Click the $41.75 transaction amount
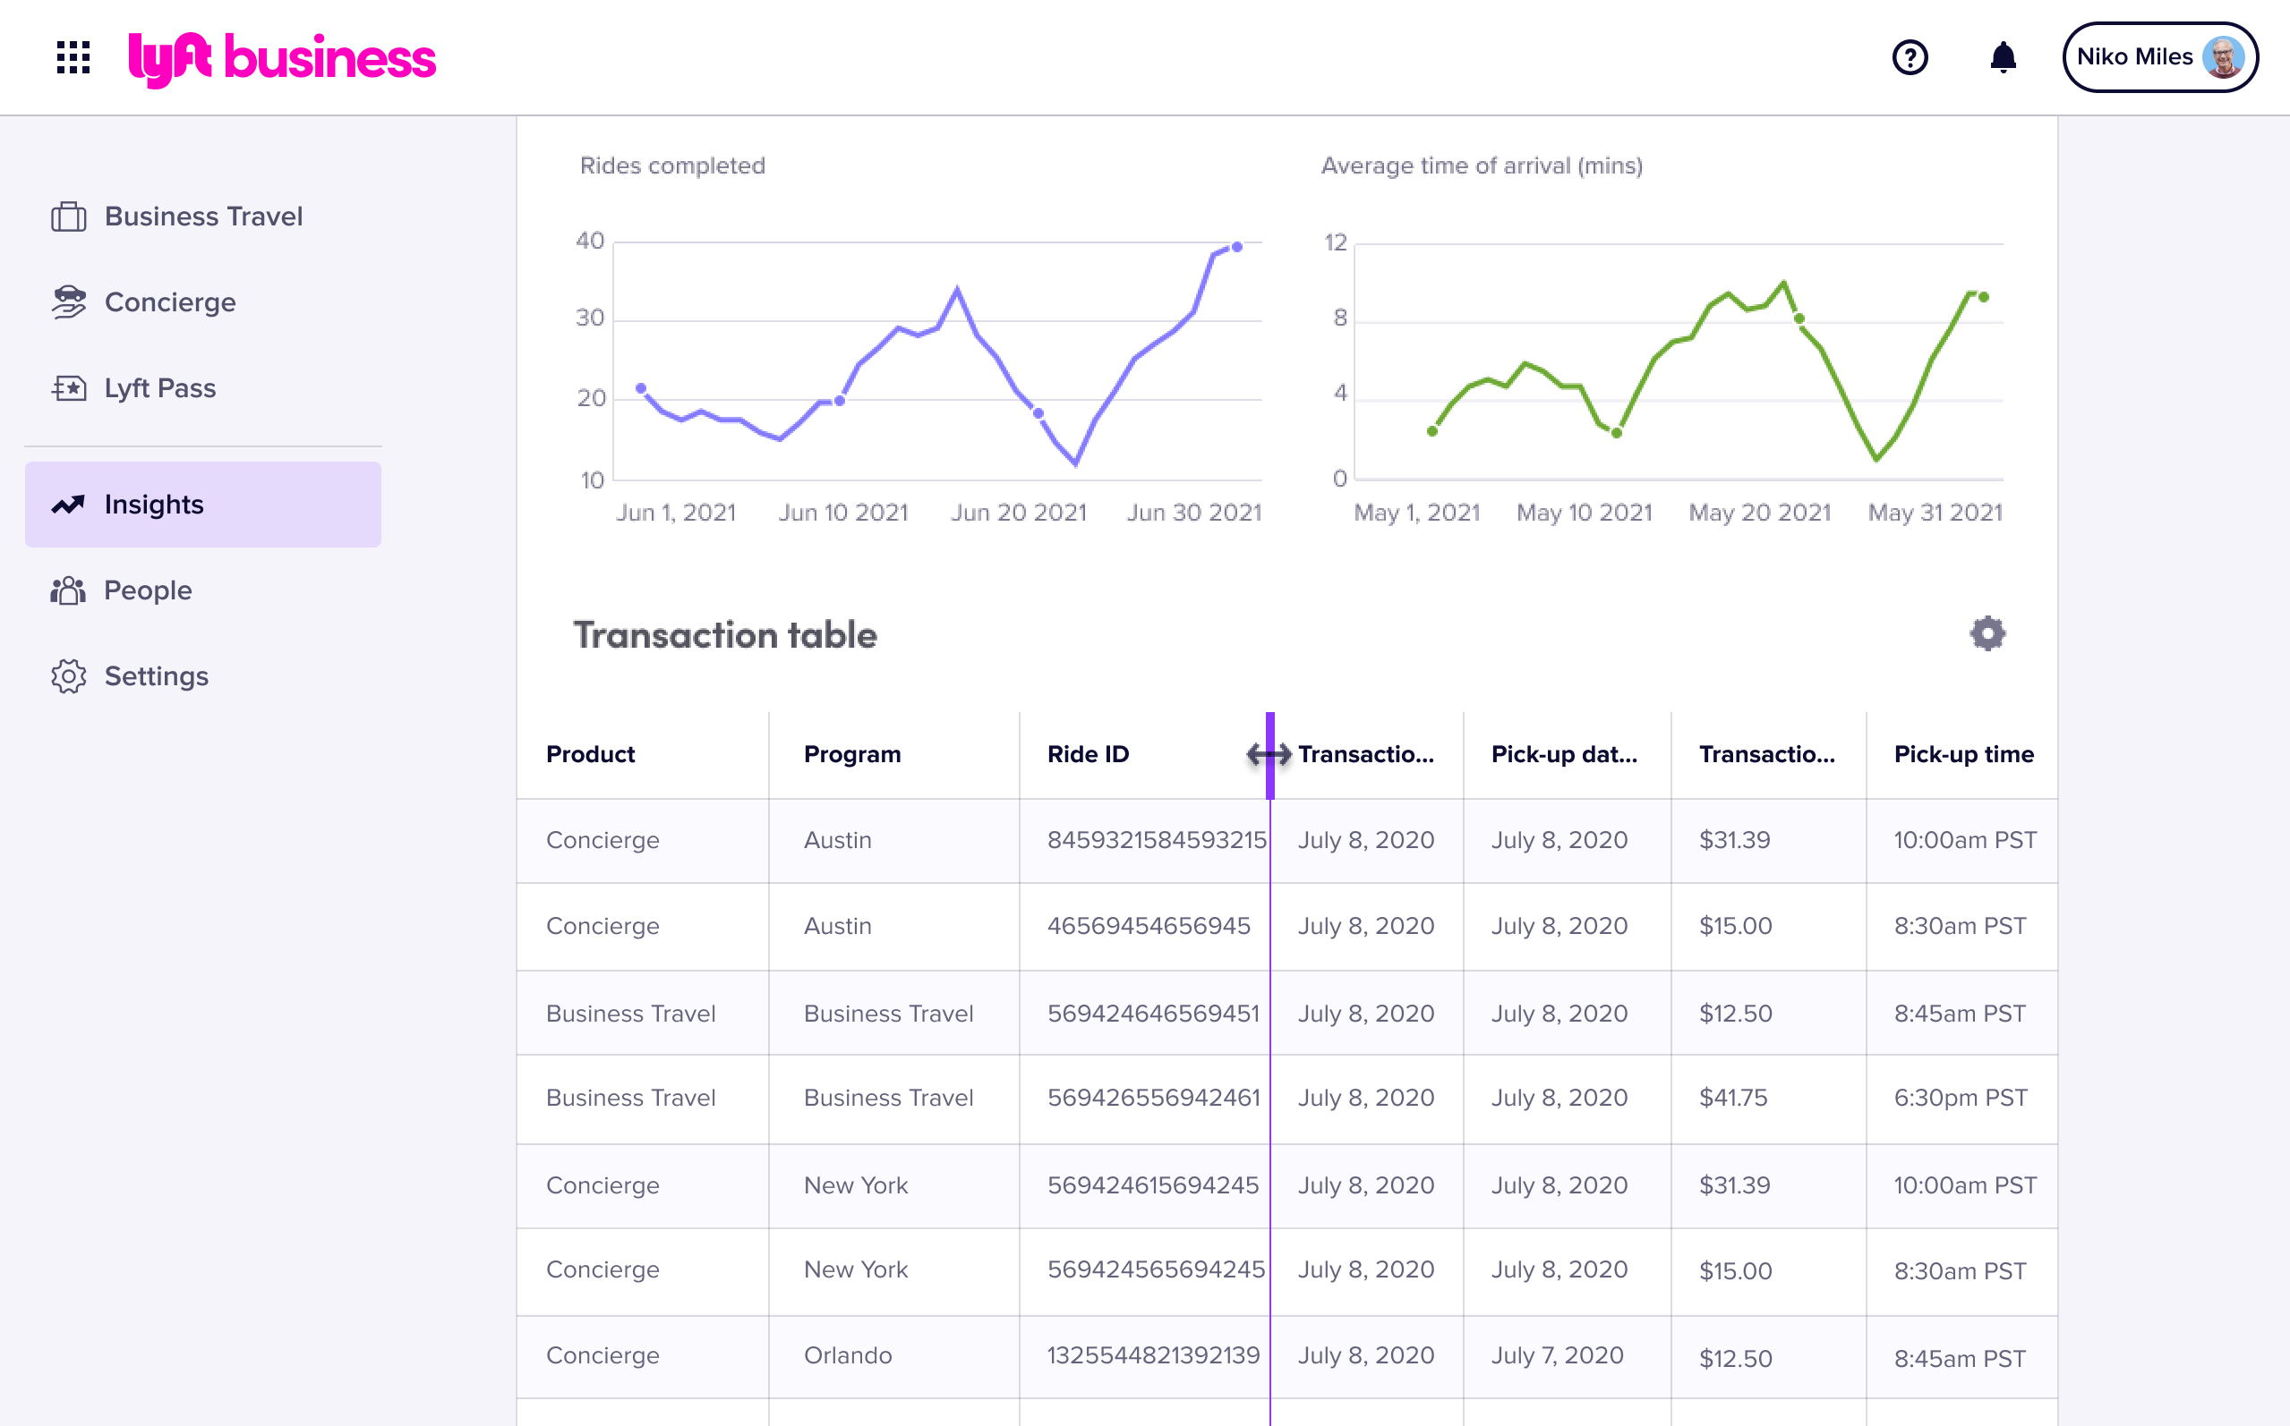 click(1733, 1098)
